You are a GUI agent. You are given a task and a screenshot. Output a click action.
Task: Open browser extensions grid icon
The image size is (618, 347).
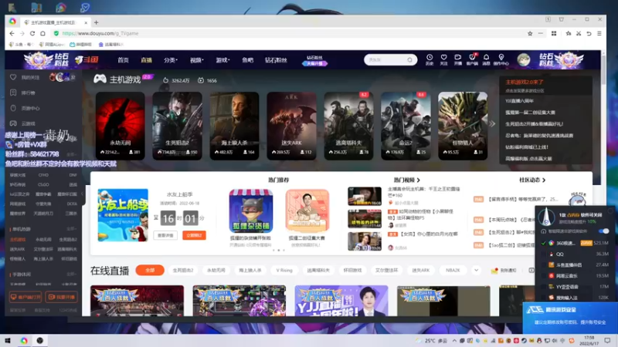pyautogui.click(x=554, y=33)
